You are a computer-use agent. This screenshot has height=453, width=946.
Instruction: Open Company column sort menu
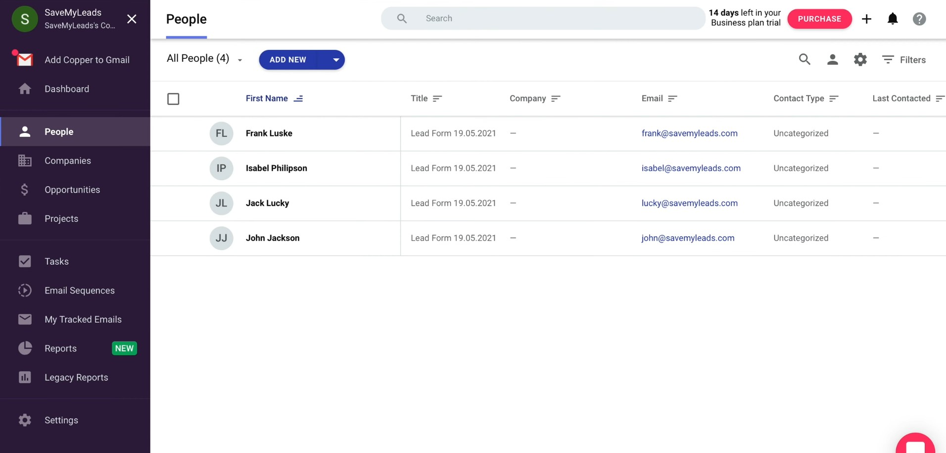pos(555,99)
